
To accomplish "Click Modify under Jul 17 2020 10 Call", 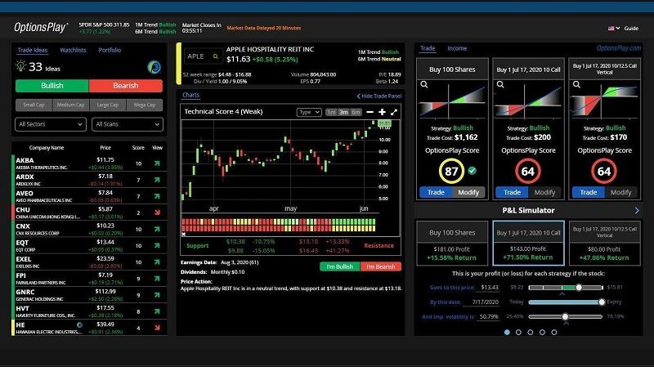I will (544, 192).
